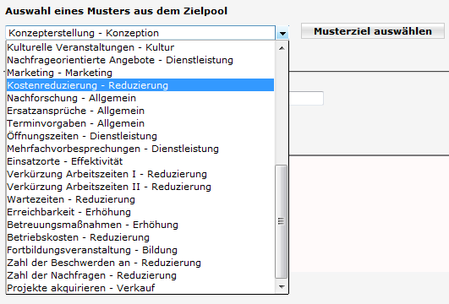Choose Nachfrageorientierte Angebote - Dienstleistung
This screenshot has width=449, height=304.
click(x=140, y=60)
